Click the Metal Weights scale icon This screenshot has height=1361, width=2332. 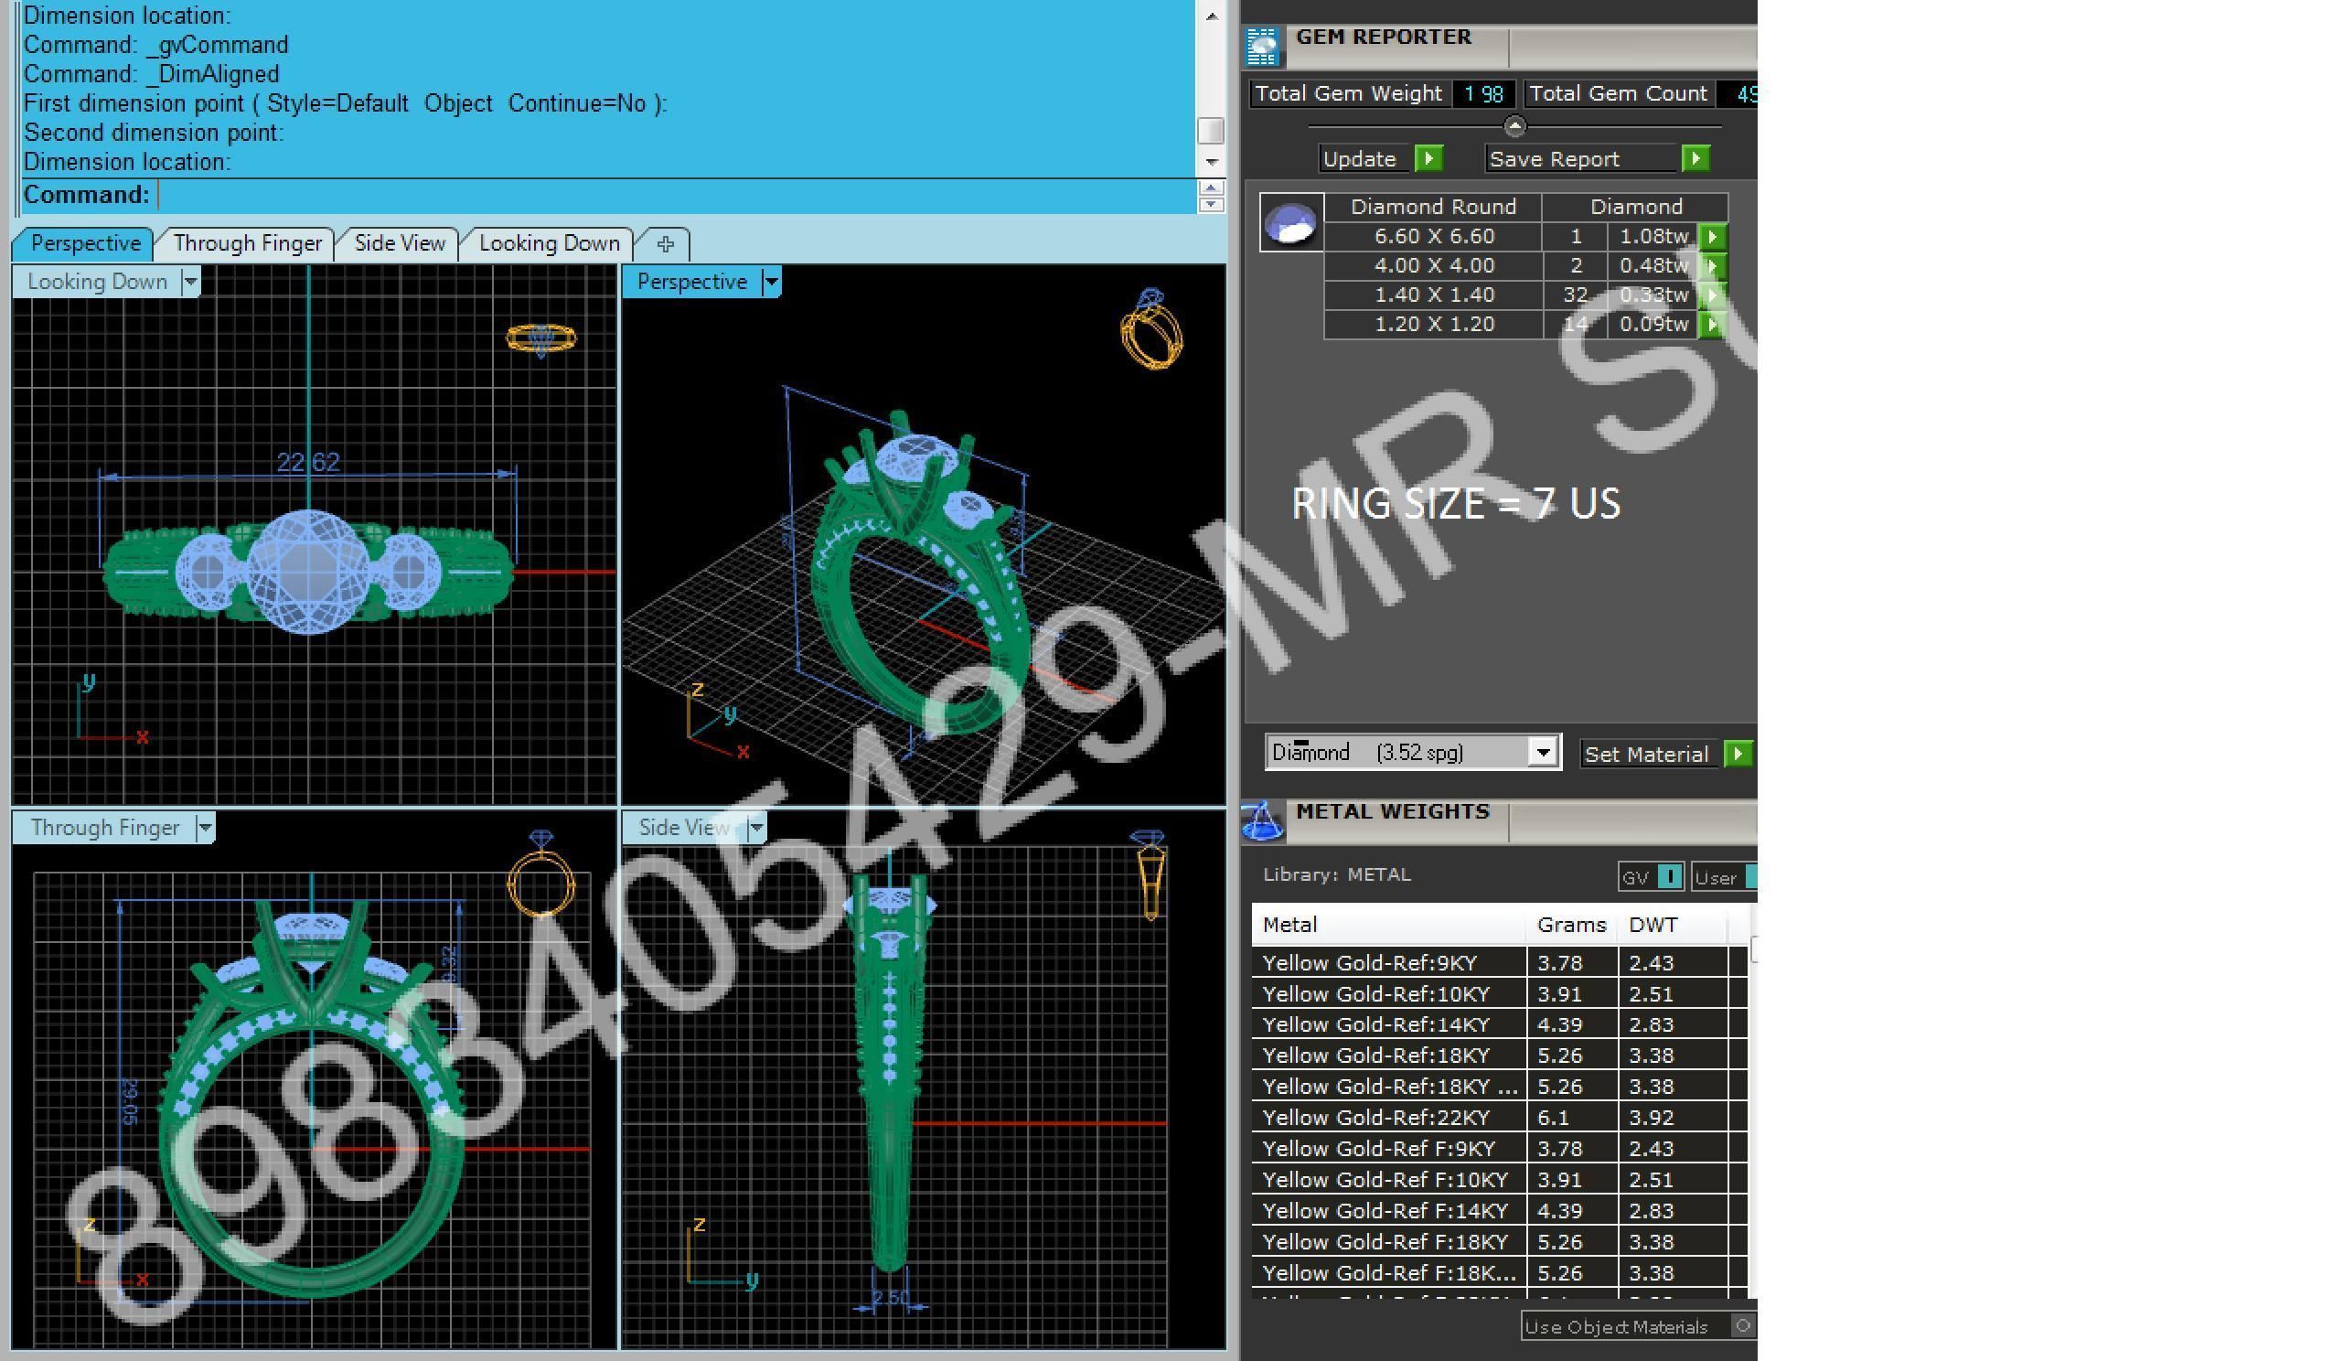pos(1262,820)
